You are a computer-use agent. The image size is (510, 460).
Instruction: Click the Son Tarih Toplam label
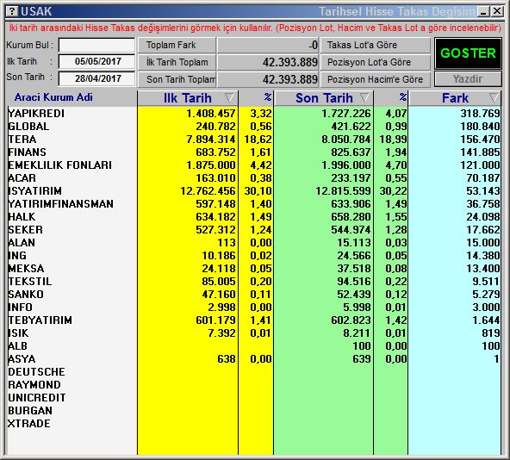click(177, 79)
